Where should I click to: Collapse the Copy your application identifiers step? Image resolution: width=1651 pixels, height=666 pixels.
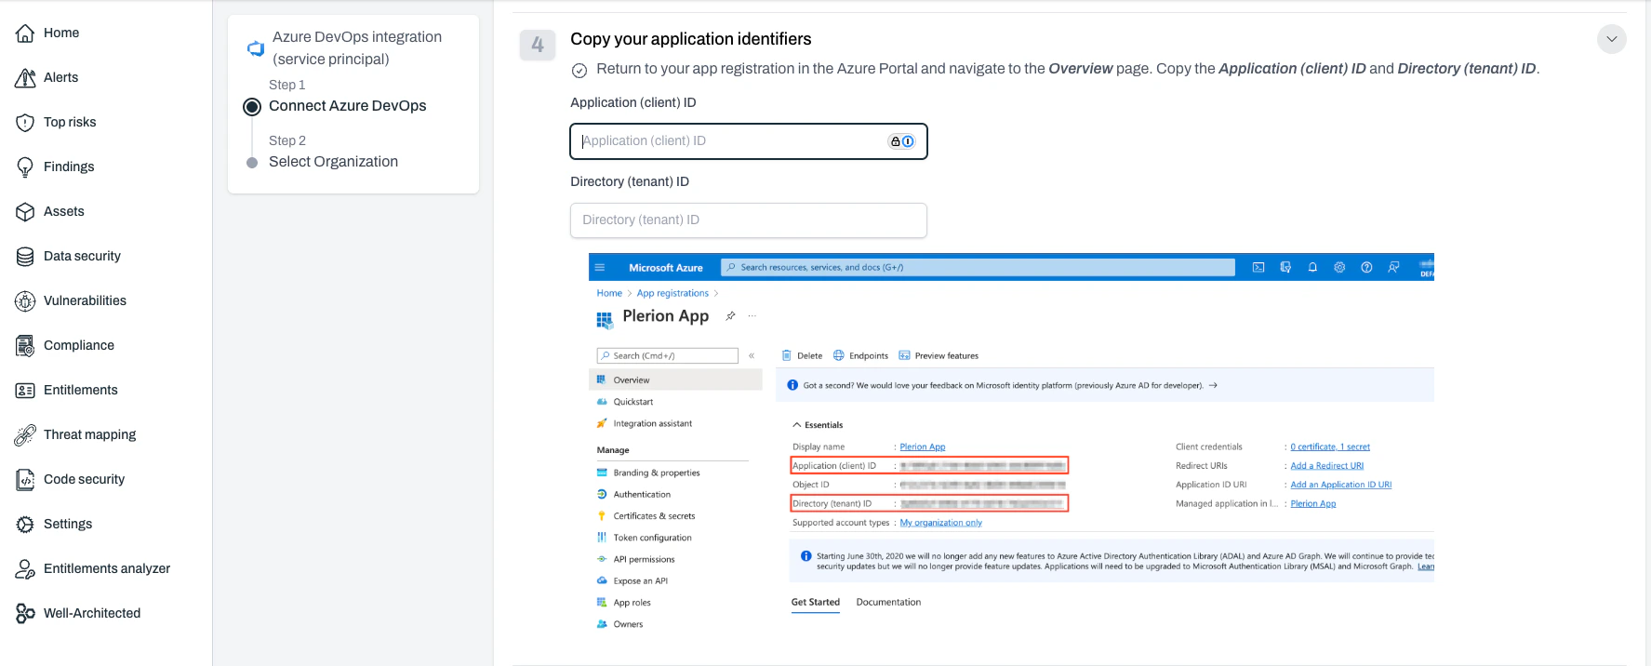[x=1611, y=39]
